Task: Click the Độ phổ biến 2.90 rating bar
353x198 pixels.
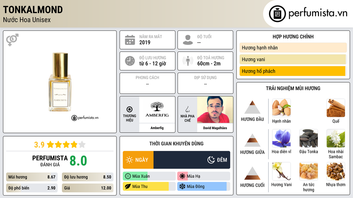Action: click(32, 188)
